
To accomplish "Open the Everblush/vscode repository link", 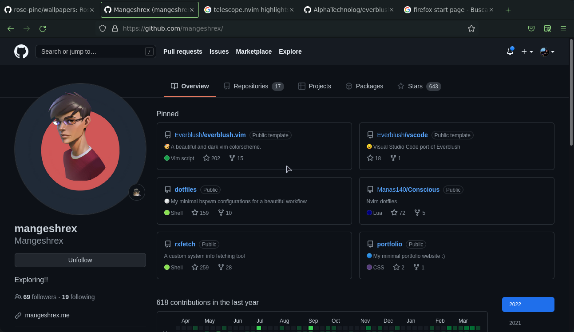I will tap(402, 135).
